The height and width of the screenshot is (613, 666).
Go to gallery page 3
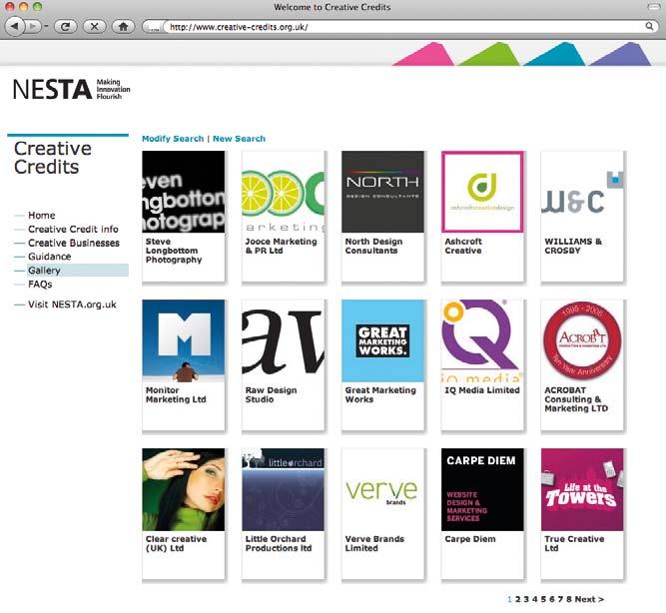526,599
